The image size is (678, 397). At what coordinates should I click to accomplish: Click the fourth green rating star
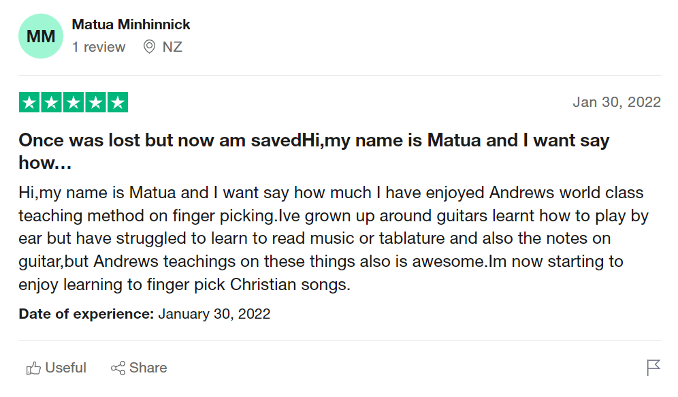tap(95, 102)
